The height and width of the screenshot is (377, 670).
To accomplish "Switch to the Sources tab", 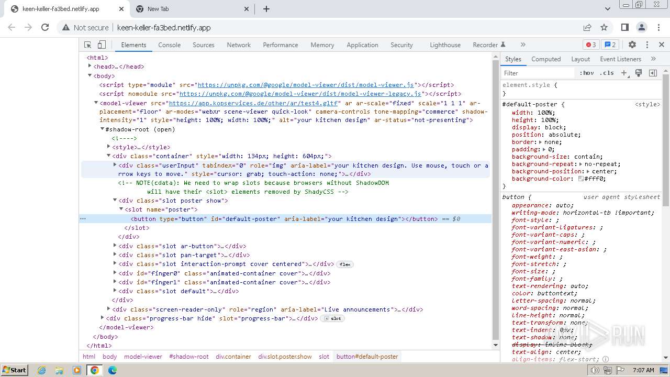I will (204, 45).
